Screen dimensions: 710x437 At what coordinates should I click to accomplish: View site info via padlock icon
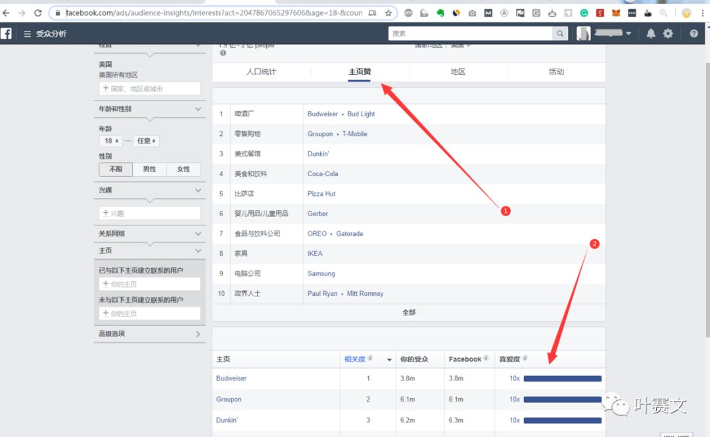tap(57, 13)
